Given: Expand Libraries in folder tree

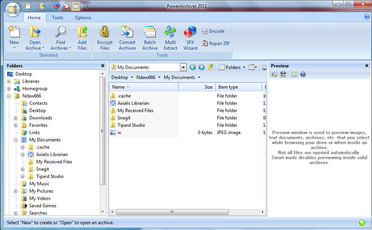Looking at the screenshot, I should pyautogui.click(x=9, y=81).
